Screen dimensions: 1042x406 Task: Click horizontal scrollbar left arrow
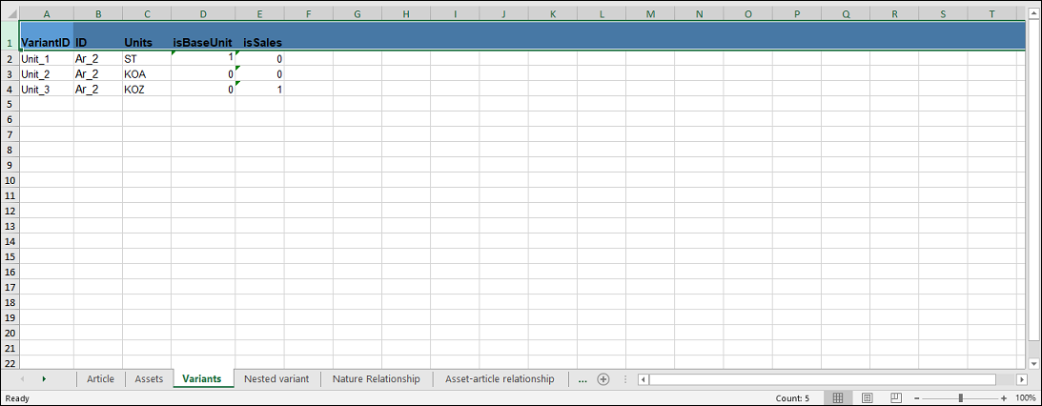(643, 379)
